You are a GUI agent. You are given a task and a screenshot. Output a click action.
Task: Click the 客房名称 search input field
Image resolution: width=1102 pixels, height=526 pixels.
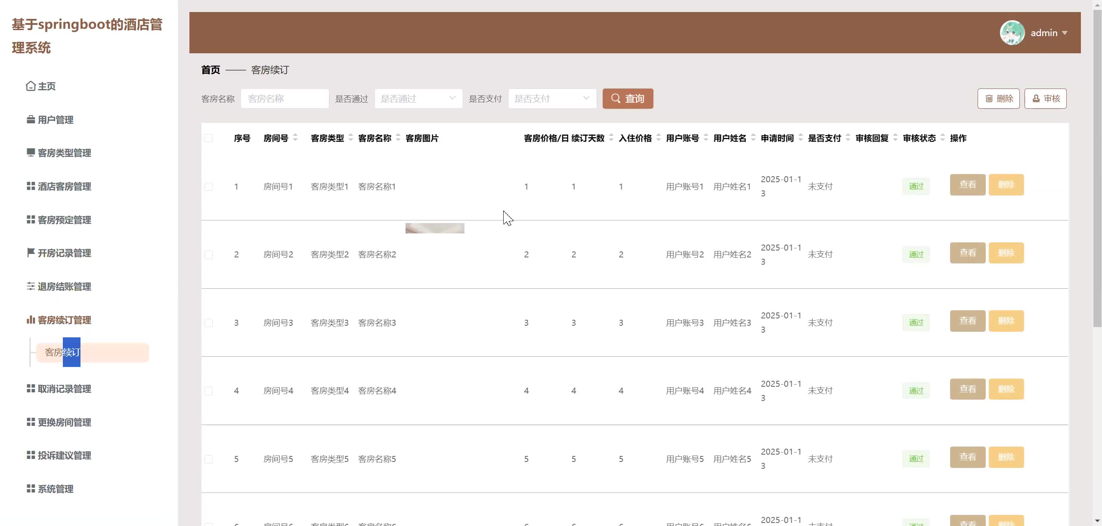pos(285,99)
